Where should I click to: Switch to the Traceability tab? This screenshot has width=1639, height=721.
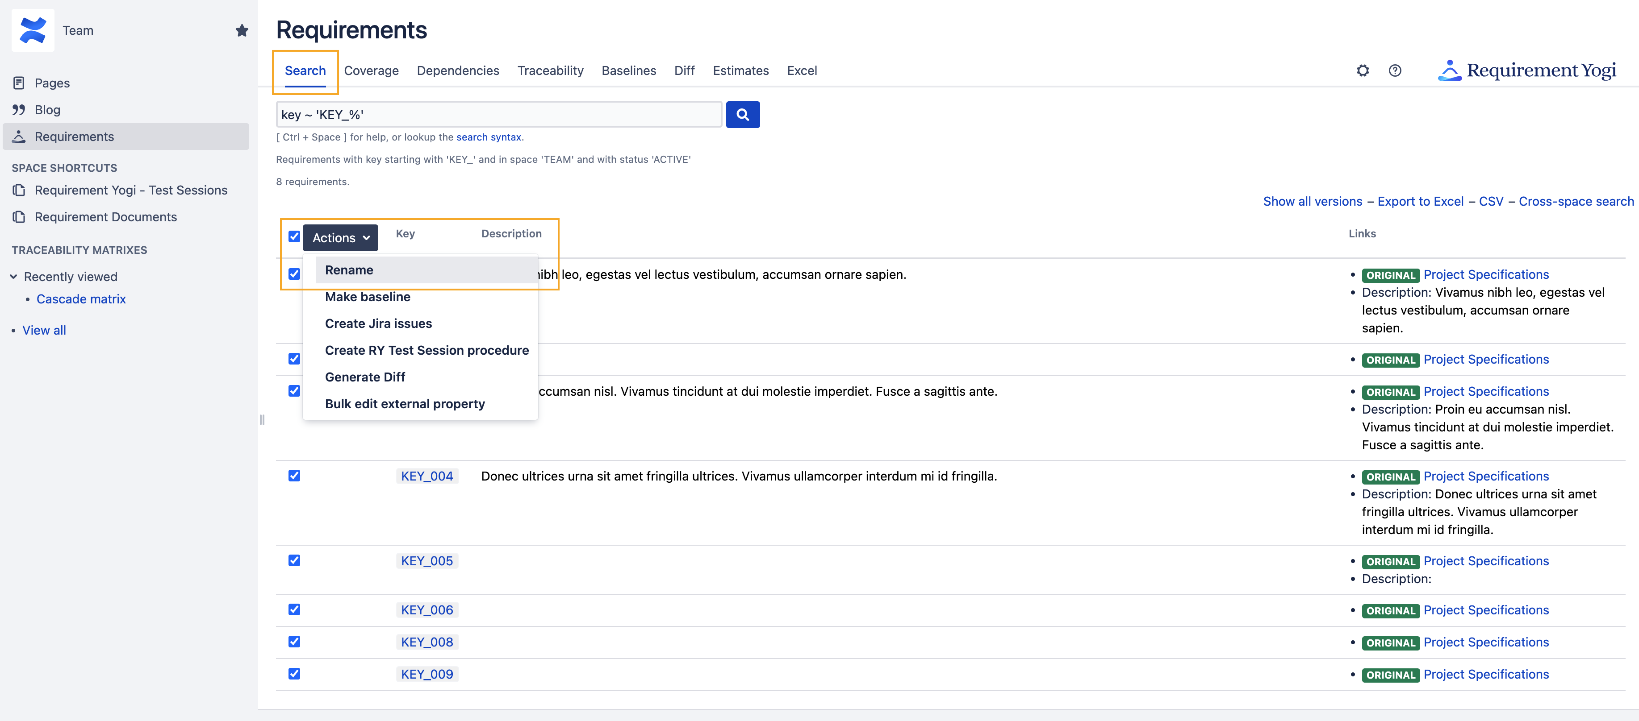pyautogui.click(x=550, y=70)
